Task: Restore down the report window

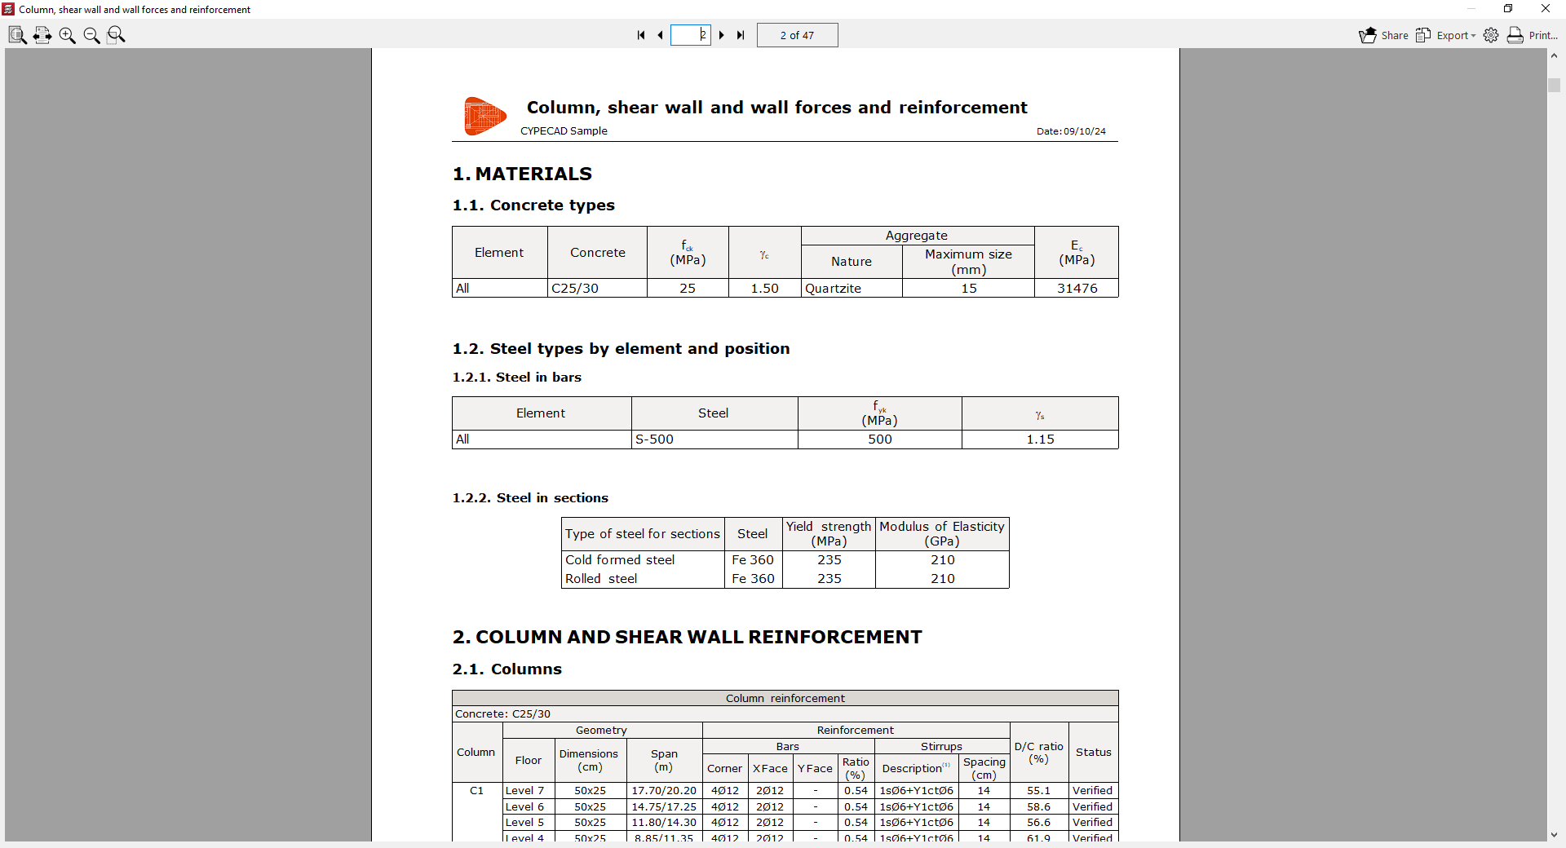Action: coord(1508,9)
